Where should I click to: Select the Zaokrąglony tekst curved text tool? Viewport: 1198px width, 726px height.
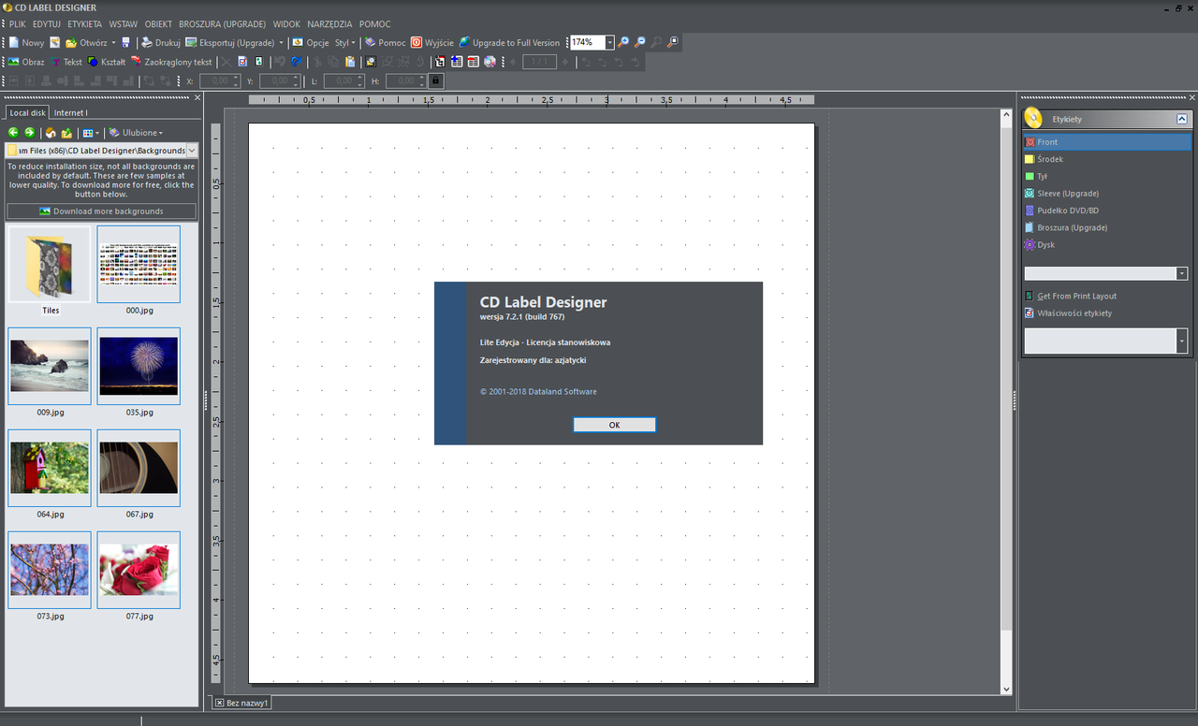(171, 62)
